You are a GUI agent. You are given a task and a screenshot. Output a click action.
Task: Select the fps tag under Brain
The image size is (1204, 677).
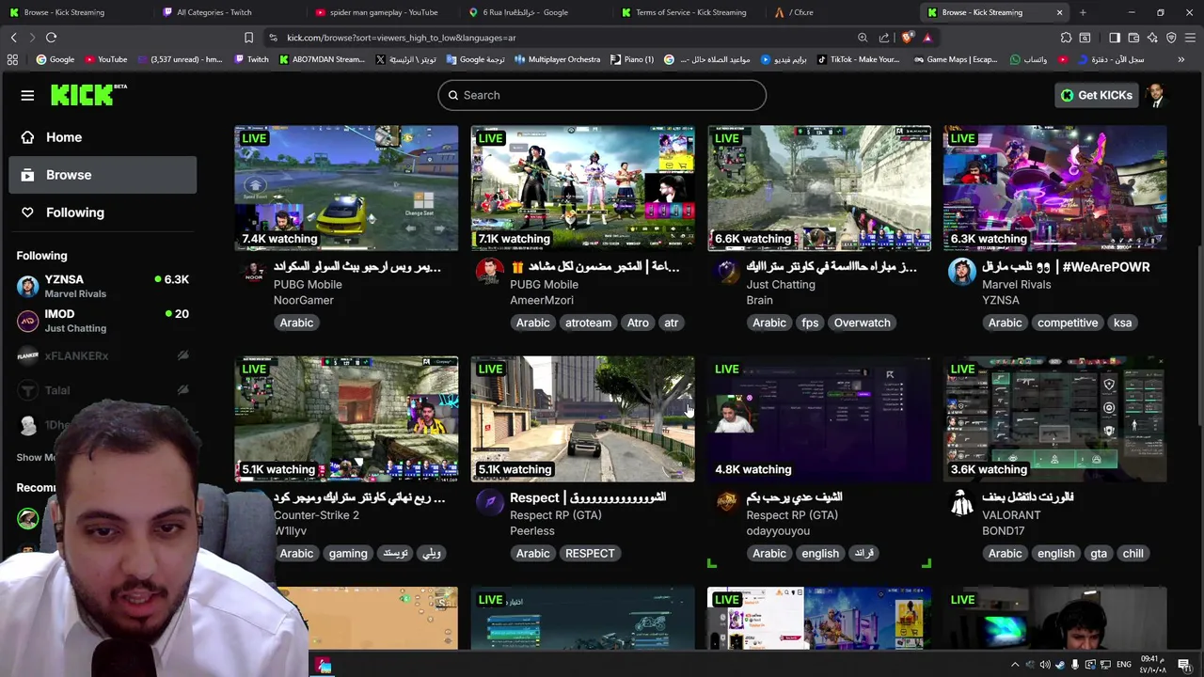tap(810, 323)
